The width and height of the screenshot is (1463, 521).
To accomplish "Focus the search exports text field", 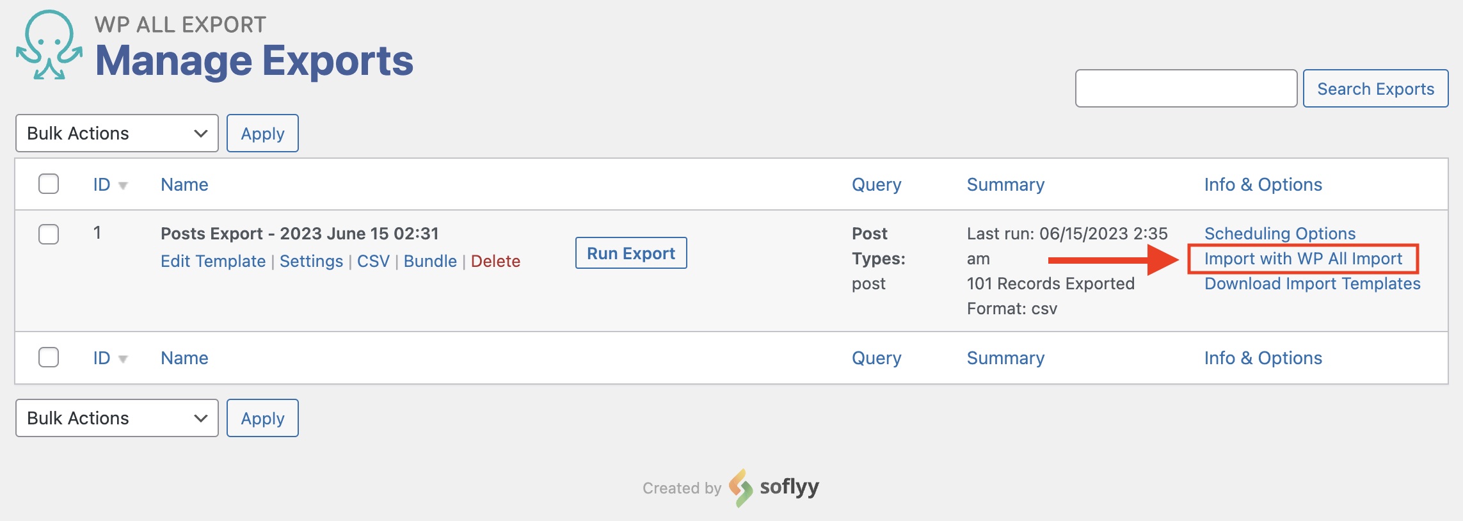I will 1186,88.
